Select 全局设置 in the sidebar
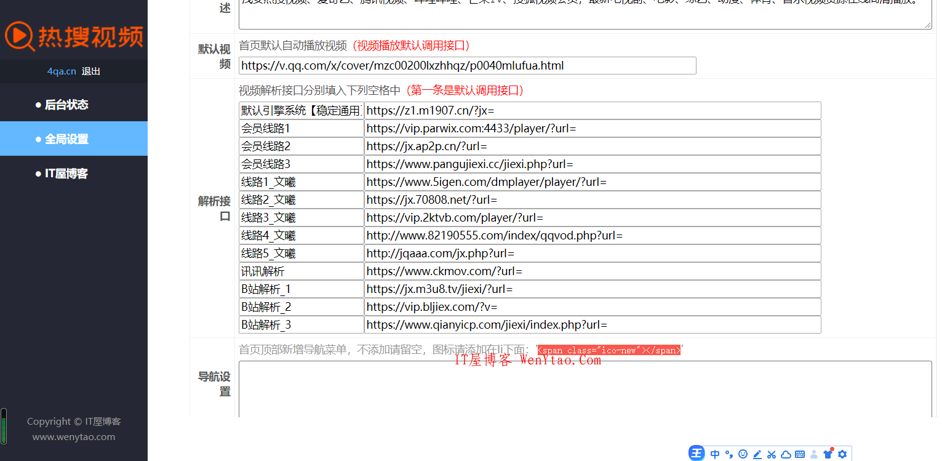This screenshot has width=942, height=461. (74, 139)
